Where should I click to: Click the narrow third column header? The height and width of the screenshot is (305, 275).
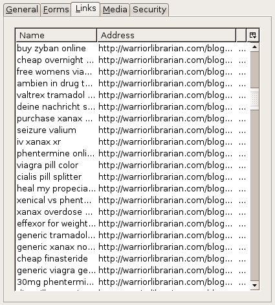(x=241, y=35)
